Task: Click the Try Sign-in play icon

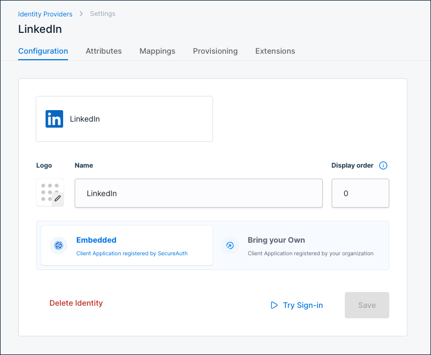Action: pyautogui.click(x=274, y=305)
